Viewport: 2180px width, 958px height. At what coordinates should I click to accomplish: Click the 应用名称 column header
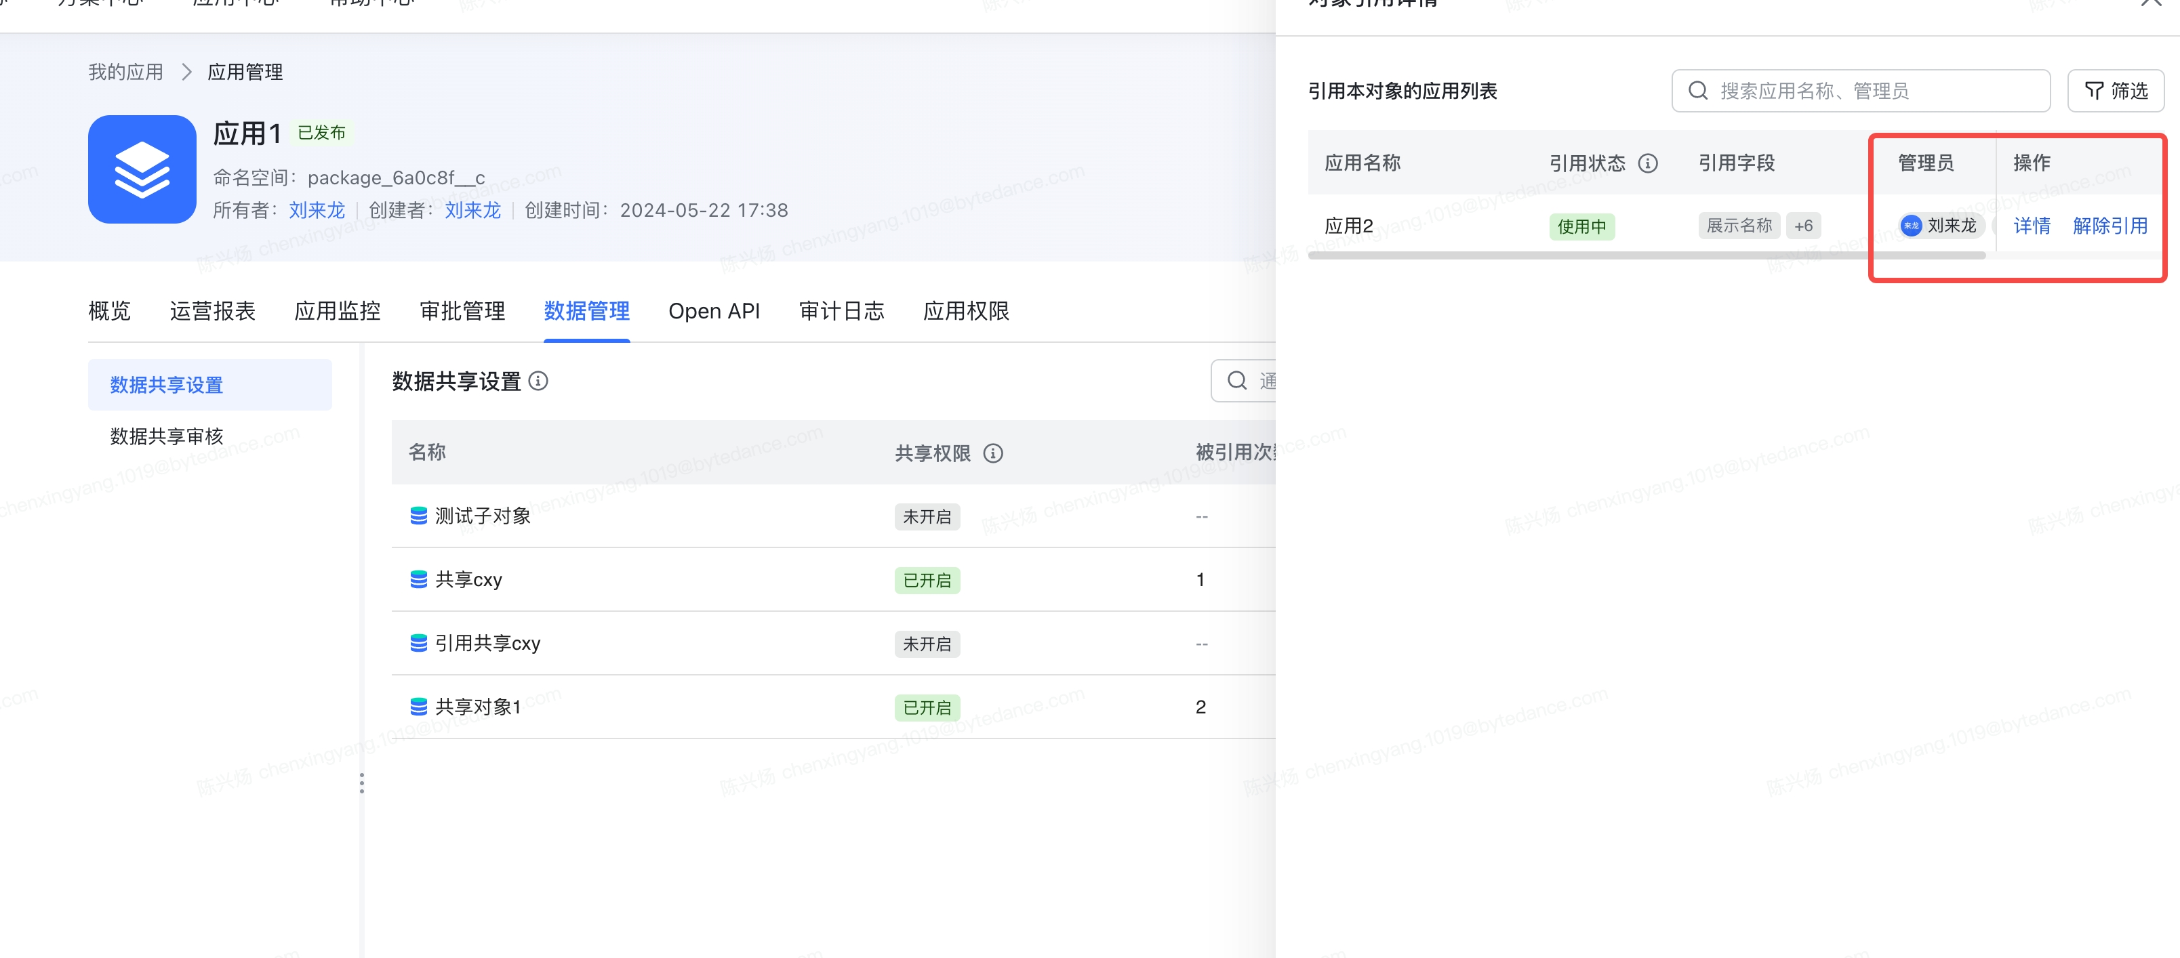[x=1362, y=163]
